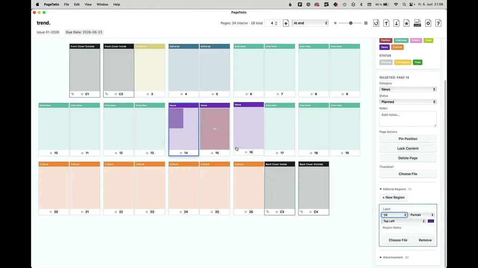
Task: Toggle the Culture category filter tag
Action: [x=397, y=47]
